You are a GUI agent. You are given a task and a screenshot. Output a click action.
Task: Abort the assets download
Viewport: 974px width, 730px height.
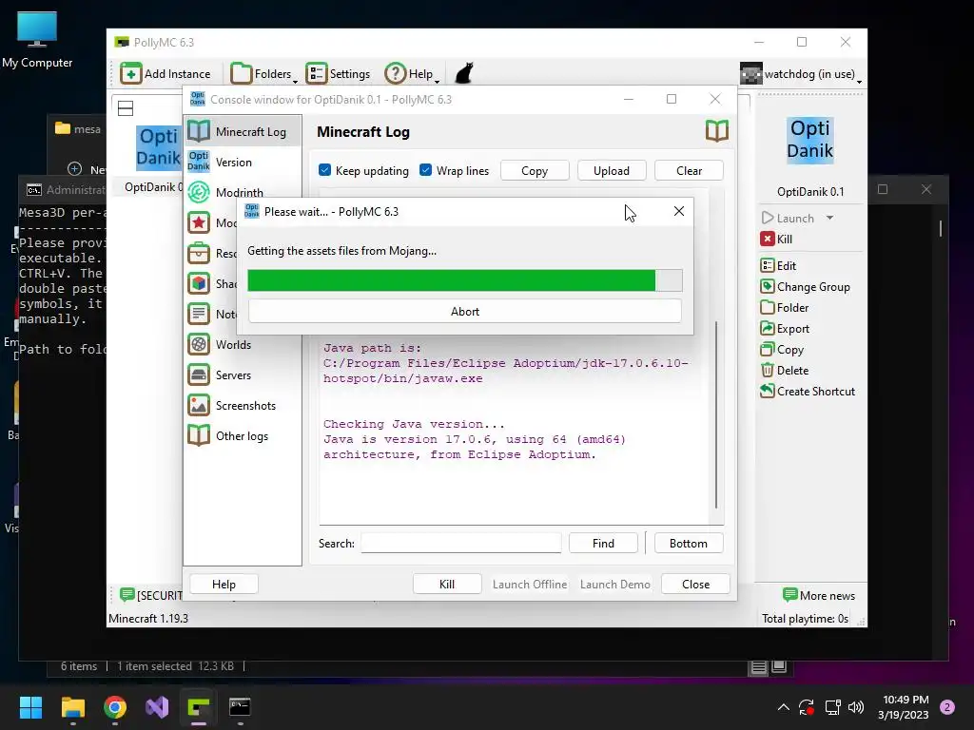pos(464,312)
